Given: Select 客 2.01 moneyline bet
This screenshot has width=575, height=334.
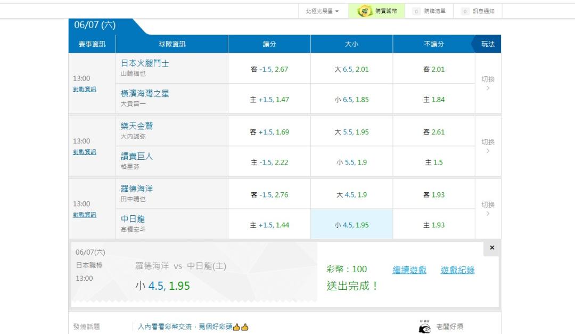Looking at the screenshot, I should 434,69.
